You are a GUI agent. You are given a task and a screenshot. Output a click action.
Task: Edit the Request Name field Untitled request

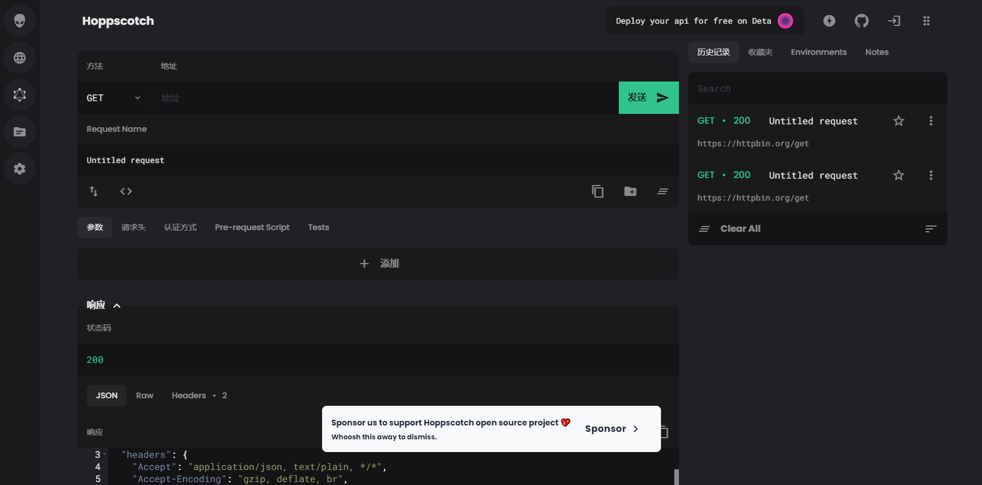(x=378, y=160)
